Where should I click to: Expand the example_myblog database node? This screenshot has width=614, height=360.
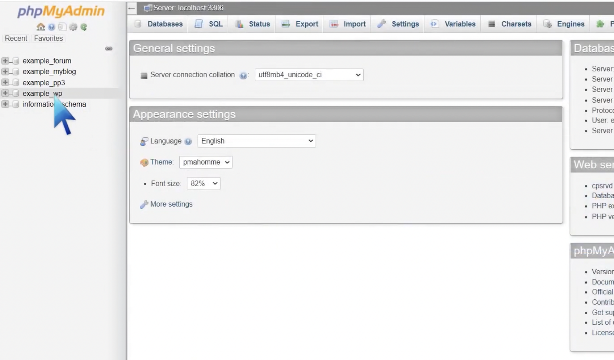tap(5, 72)
